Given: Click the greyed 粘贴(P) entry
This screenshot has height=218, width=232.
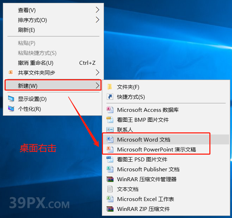Looking at the screenshot, I should click(x=53, y=43).
